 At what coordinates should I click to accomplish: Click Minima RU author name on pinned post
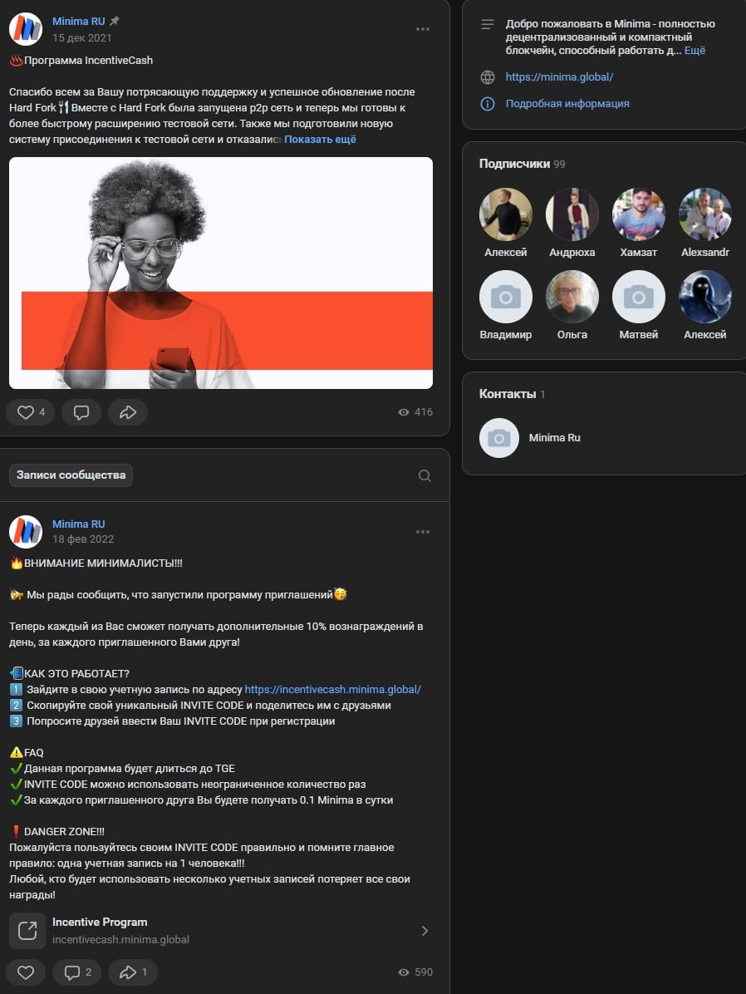pyautogui.click(x=79, y=22)
